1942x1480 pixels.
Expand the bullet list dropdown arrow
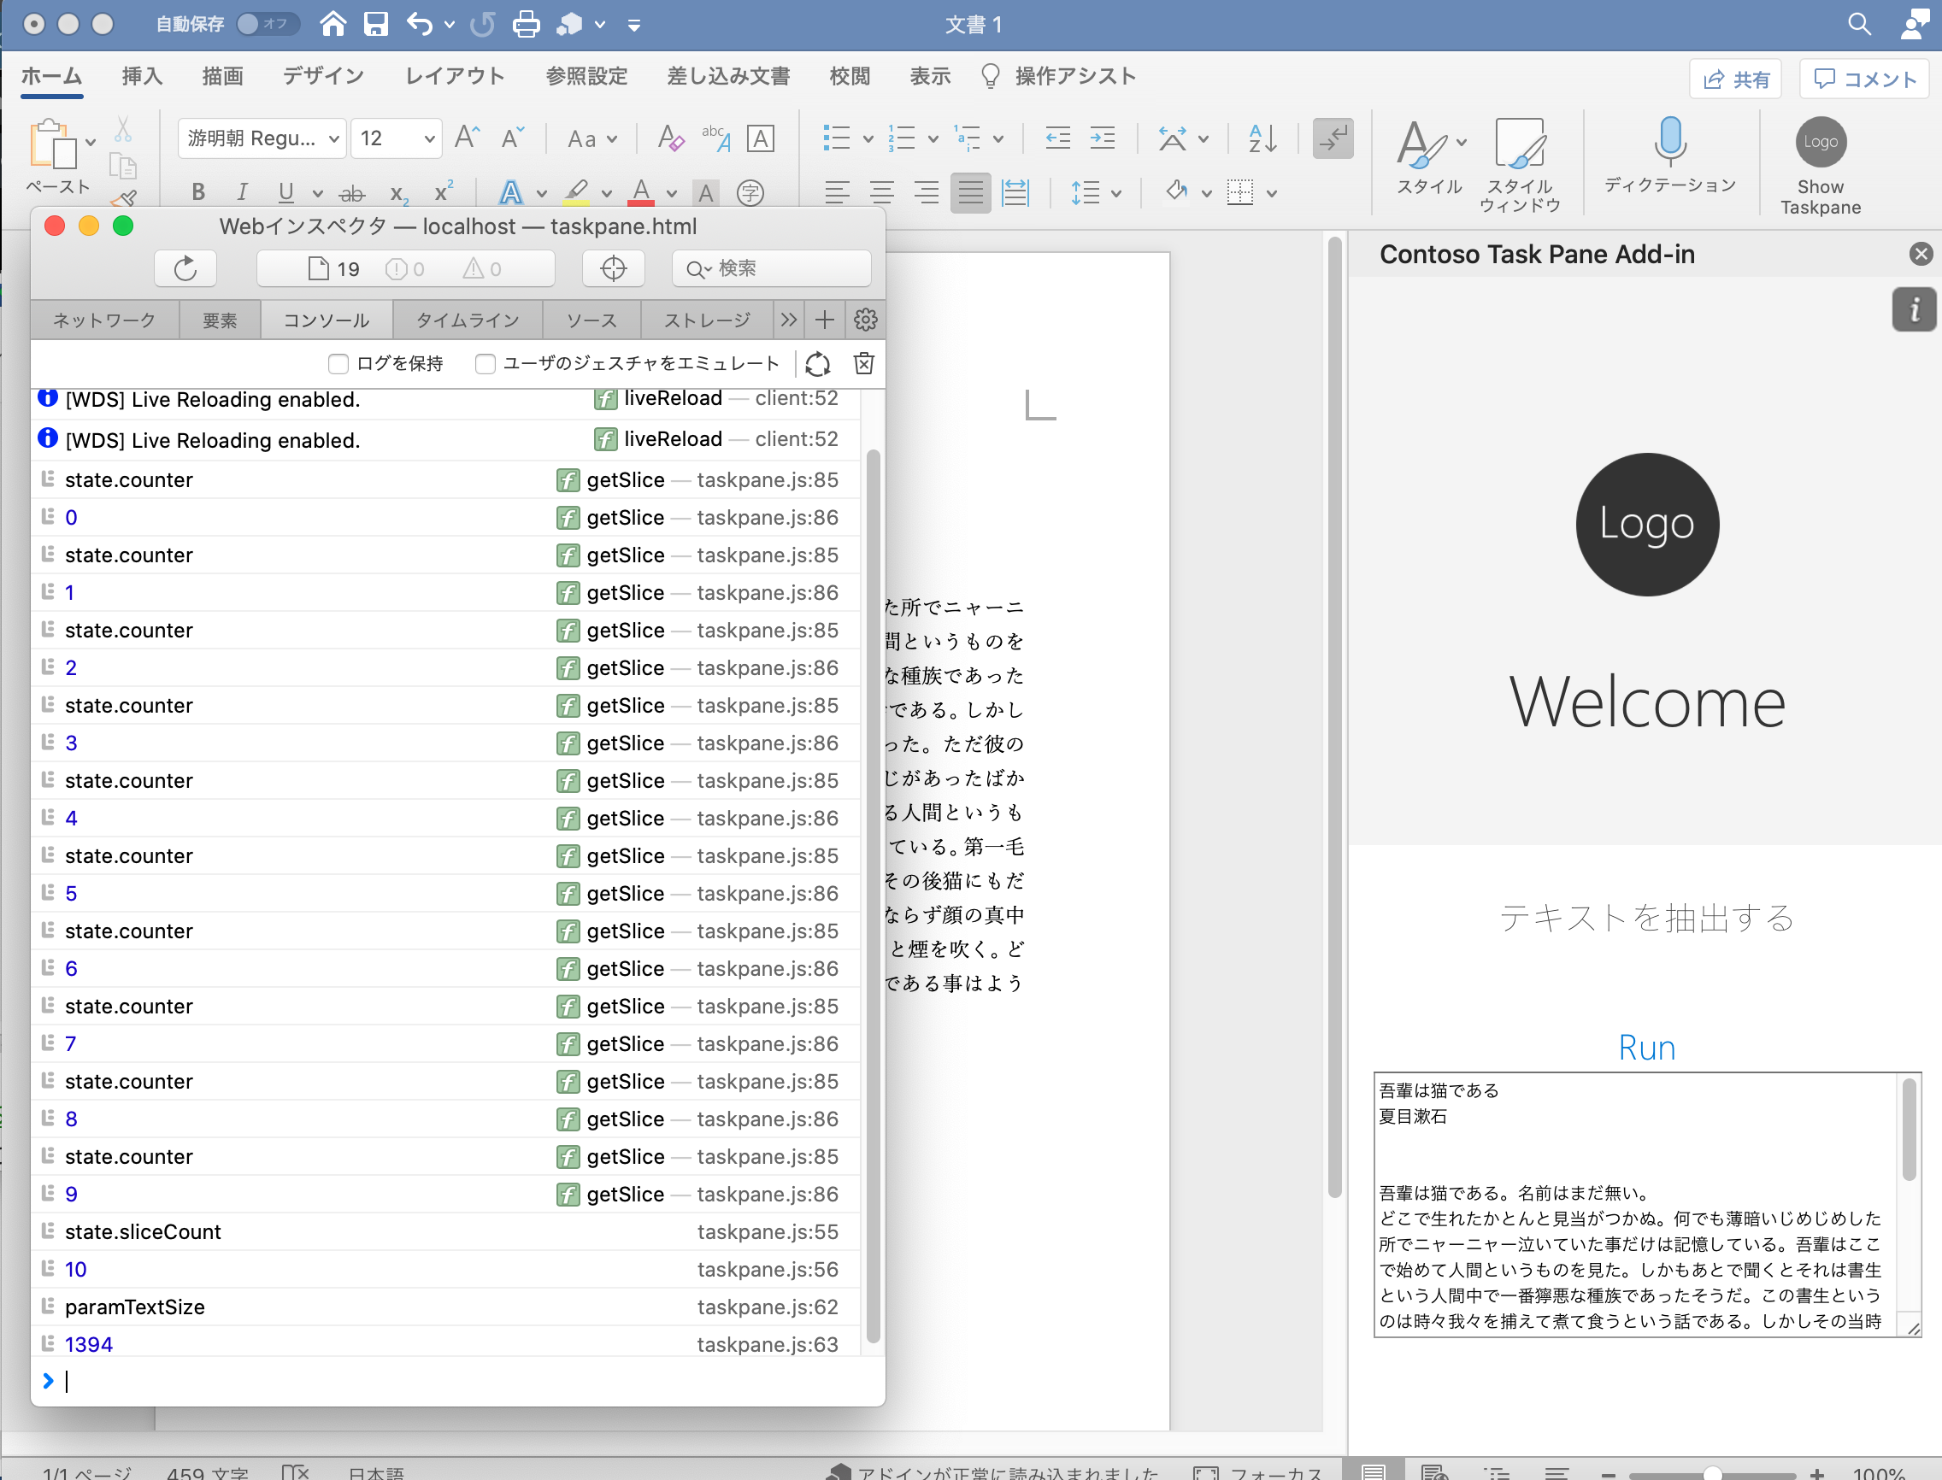click(x=867, y=139)
